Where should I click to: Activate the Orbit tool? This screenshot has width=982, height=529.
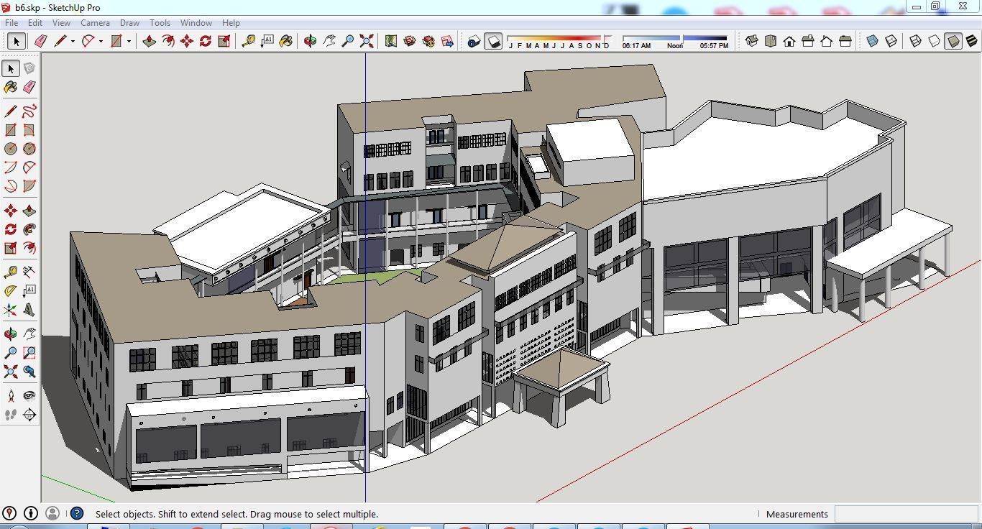309,41
